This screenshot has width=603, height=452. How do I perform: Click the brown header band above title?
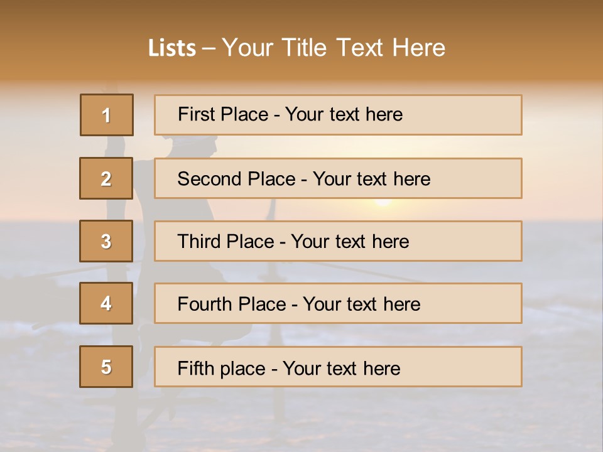301,16
